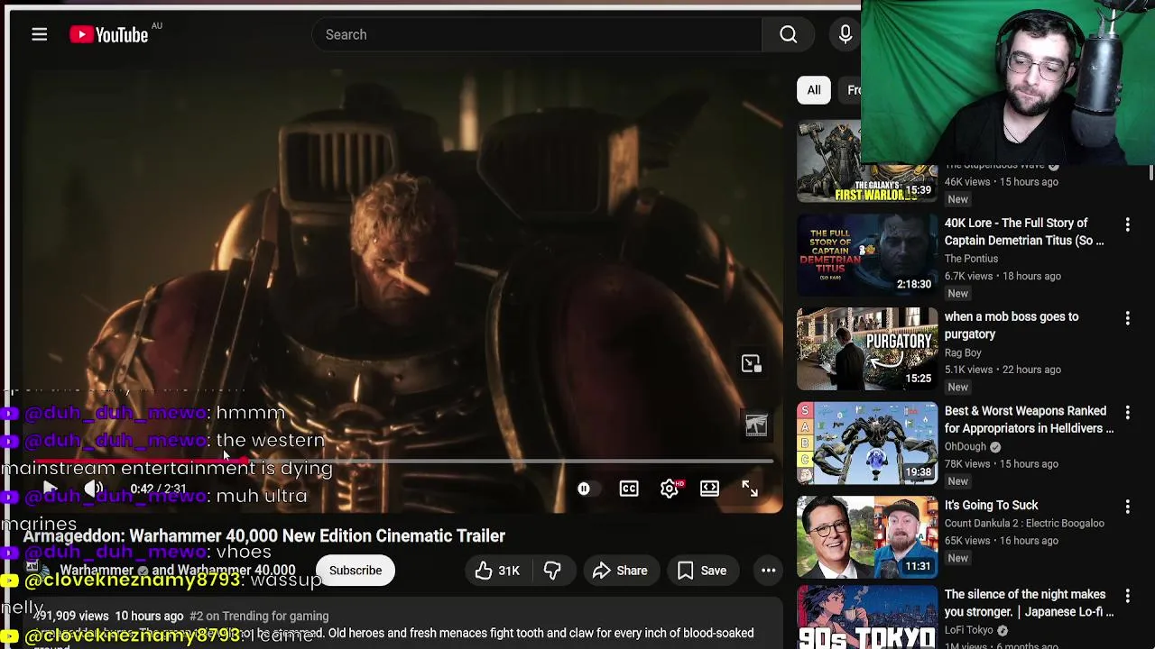This screenshot has height=649, width=1155.
Task: Open options for the Japanese Lo-fi video
Action: click(x=1127, y=595)
